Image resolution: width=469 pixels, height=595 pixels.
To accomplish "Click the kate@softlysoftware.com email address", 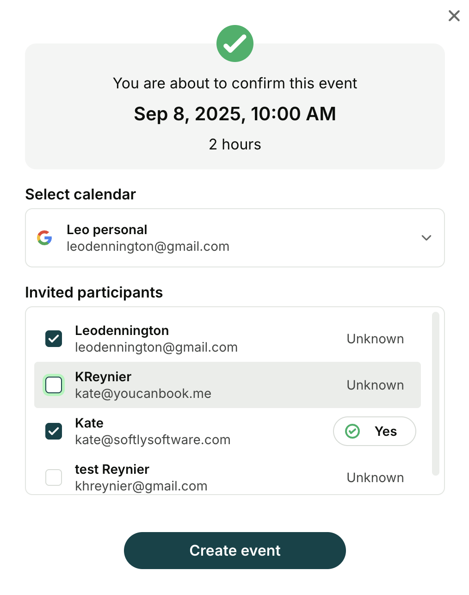I will (153, 440).
